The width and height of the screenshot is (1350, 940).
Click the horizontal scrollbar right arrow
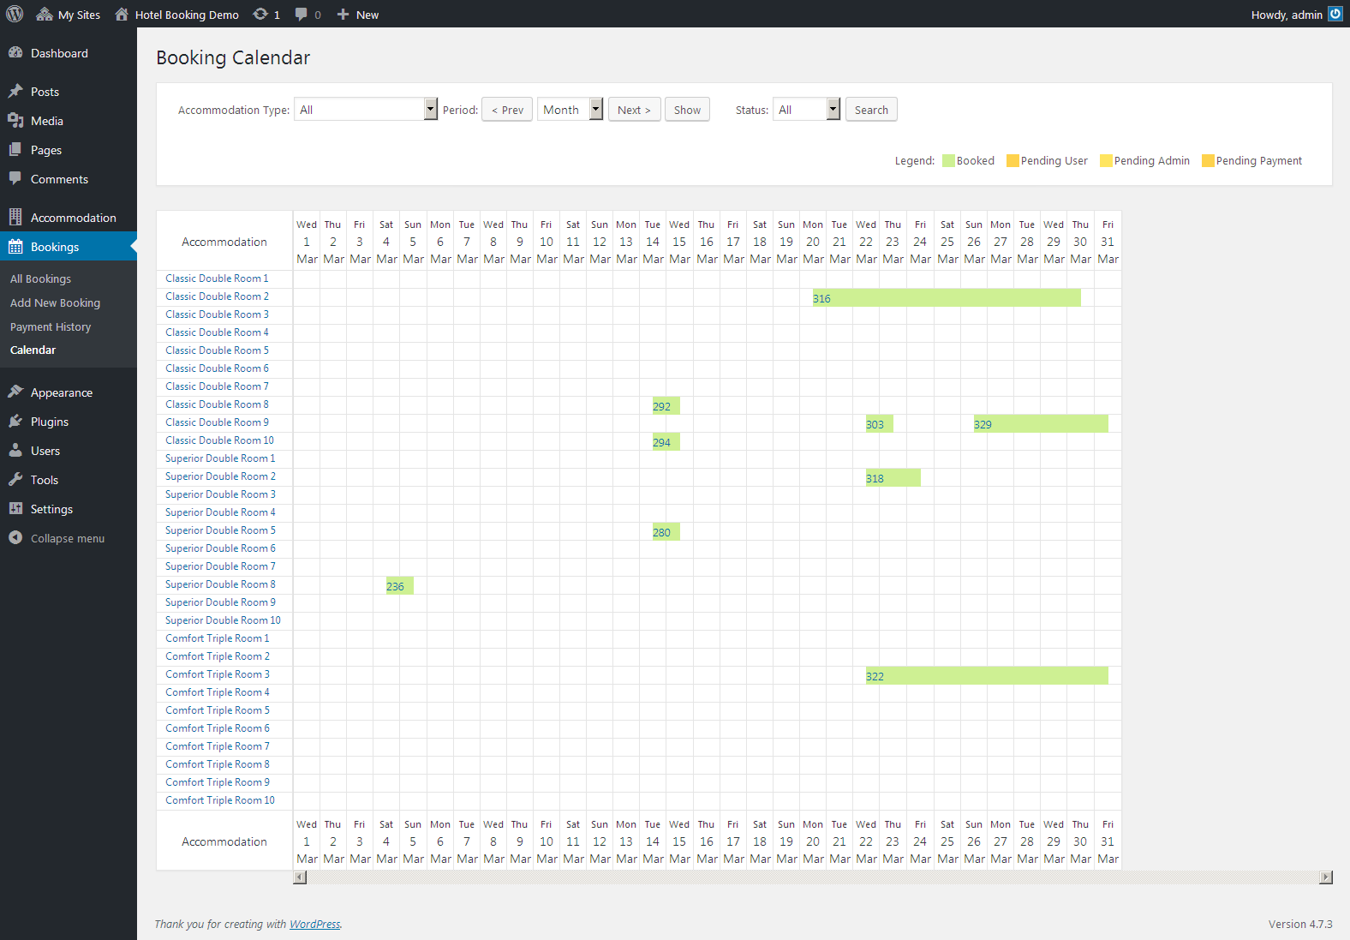click(x=1326, y=877)
